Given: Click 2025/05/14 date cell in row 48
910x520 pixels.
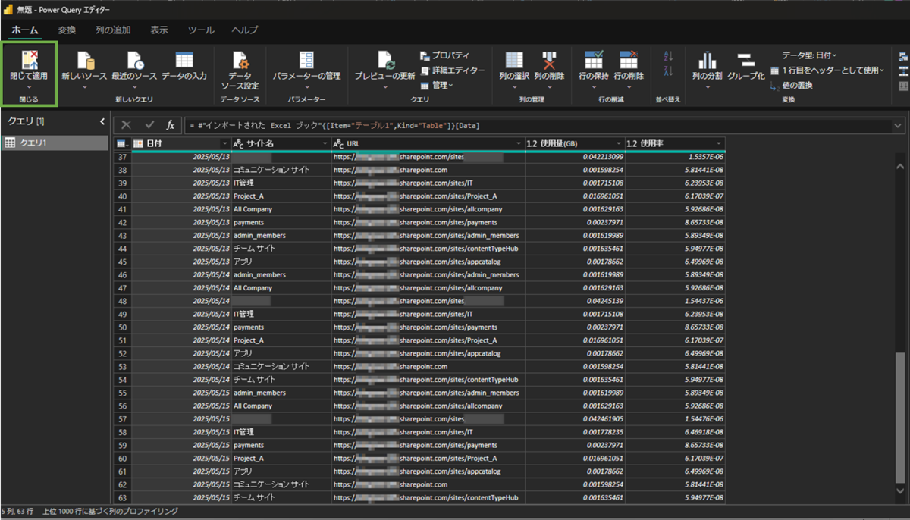Looking at the screenshot, I should [180, 301].
